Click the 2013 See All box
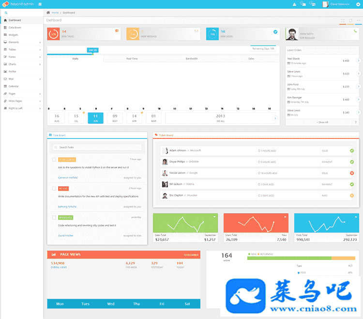The height and width of the screenshot is (319, 363). pos(220,118)
